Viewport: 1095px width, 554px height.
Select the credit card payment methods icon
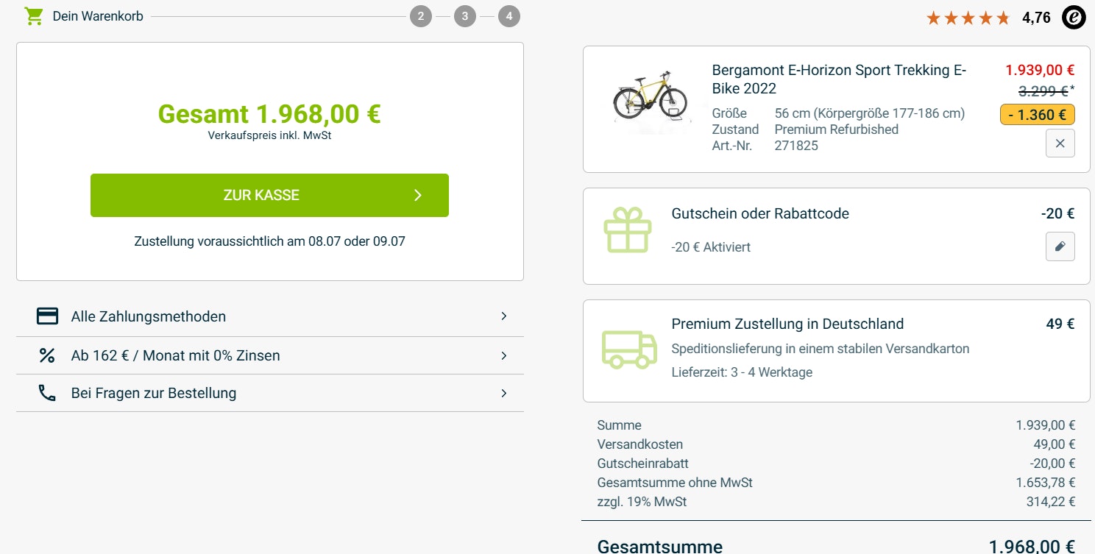[47, 316]
